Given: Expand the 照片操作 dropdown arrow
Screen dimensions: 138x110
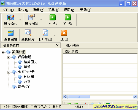Looking at the screenshot, I should (20, 20).
